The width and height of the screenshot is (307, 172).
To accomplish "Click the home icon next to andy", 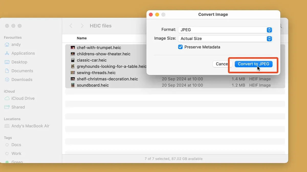I will (7, 45).
